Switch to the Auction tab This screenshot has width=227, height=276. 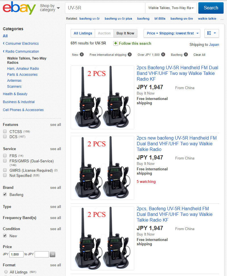(x=104, y=33)
